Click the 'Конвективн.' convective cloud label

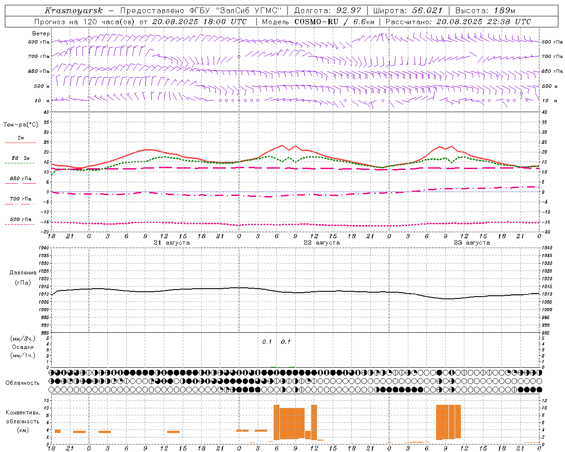tap(23, 413)
